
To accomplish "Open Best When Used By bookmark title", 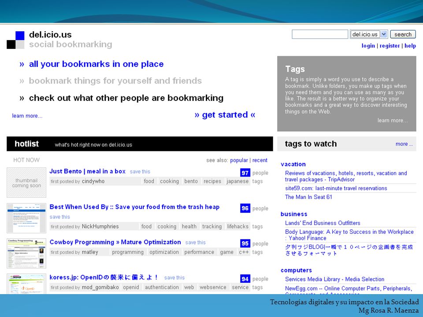I will click(134, 207).
